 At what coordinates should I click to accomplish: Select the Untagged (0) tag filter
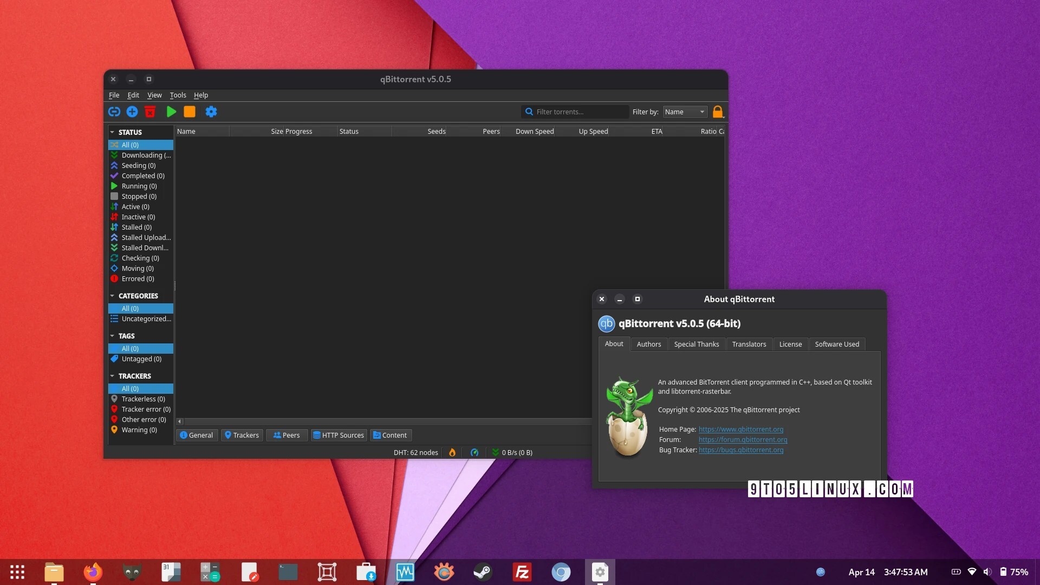click(141, 359)
